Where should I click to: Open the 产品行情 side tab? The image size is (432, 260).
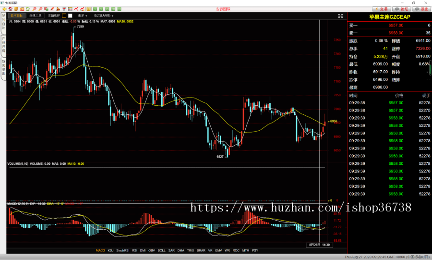[x=3, y=46]
